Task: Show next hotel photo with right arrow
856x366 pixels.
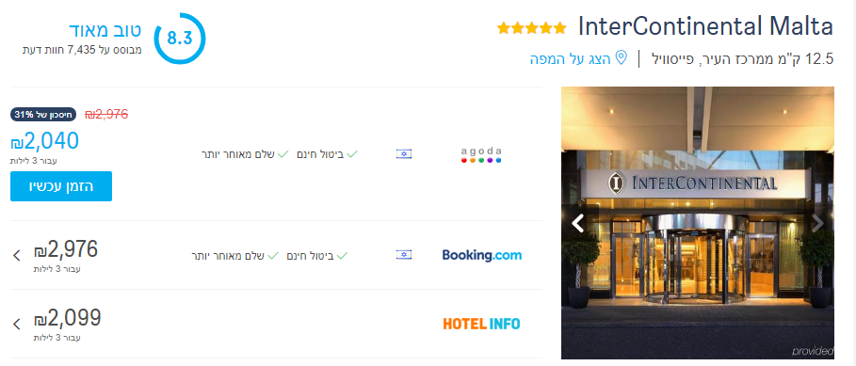Action: (x=817, y=223)
